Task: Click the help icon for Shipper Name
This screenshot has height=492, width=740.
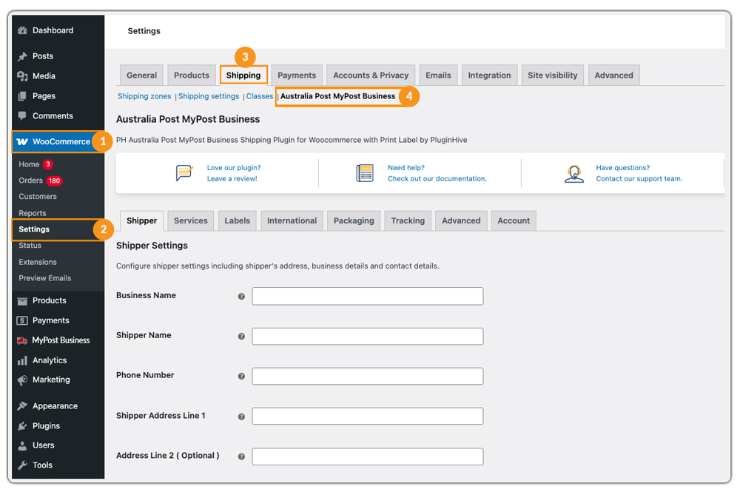Action: [x=241, y=337]
